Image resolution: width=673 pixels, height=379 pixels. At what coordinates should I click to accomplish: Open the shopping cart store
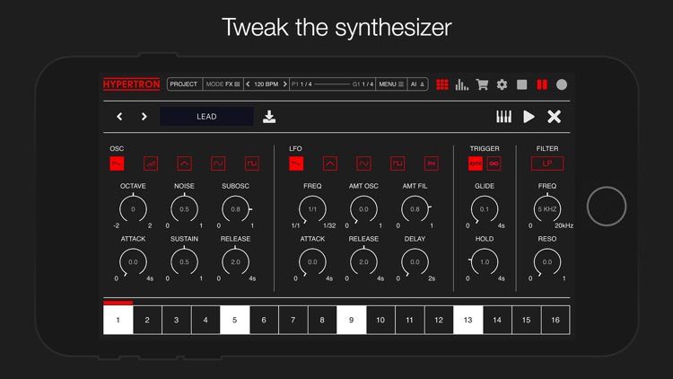[482, 84]
